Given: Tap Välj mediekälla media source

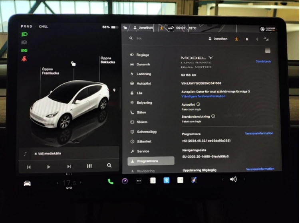Looking at the screenshot, I should coord(48,154).
